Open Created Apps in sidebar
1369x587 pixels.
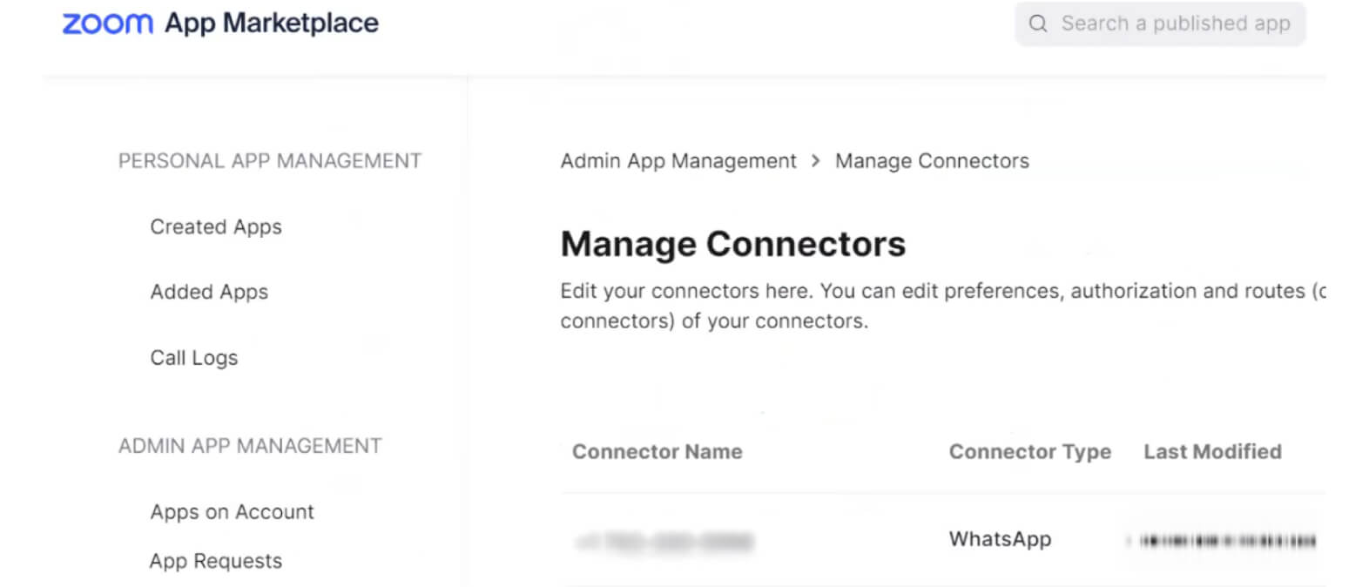(x=216, y=227)
